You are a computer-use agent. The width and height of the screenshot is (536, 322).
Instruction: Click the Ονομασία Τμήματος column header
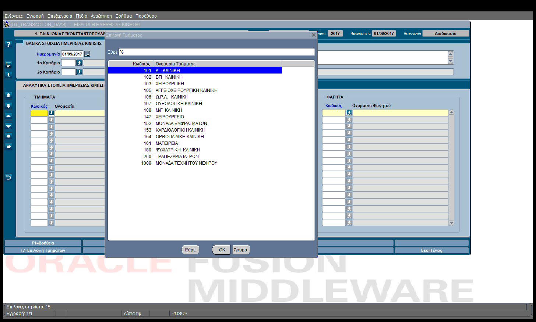click(x=218, y=64)
